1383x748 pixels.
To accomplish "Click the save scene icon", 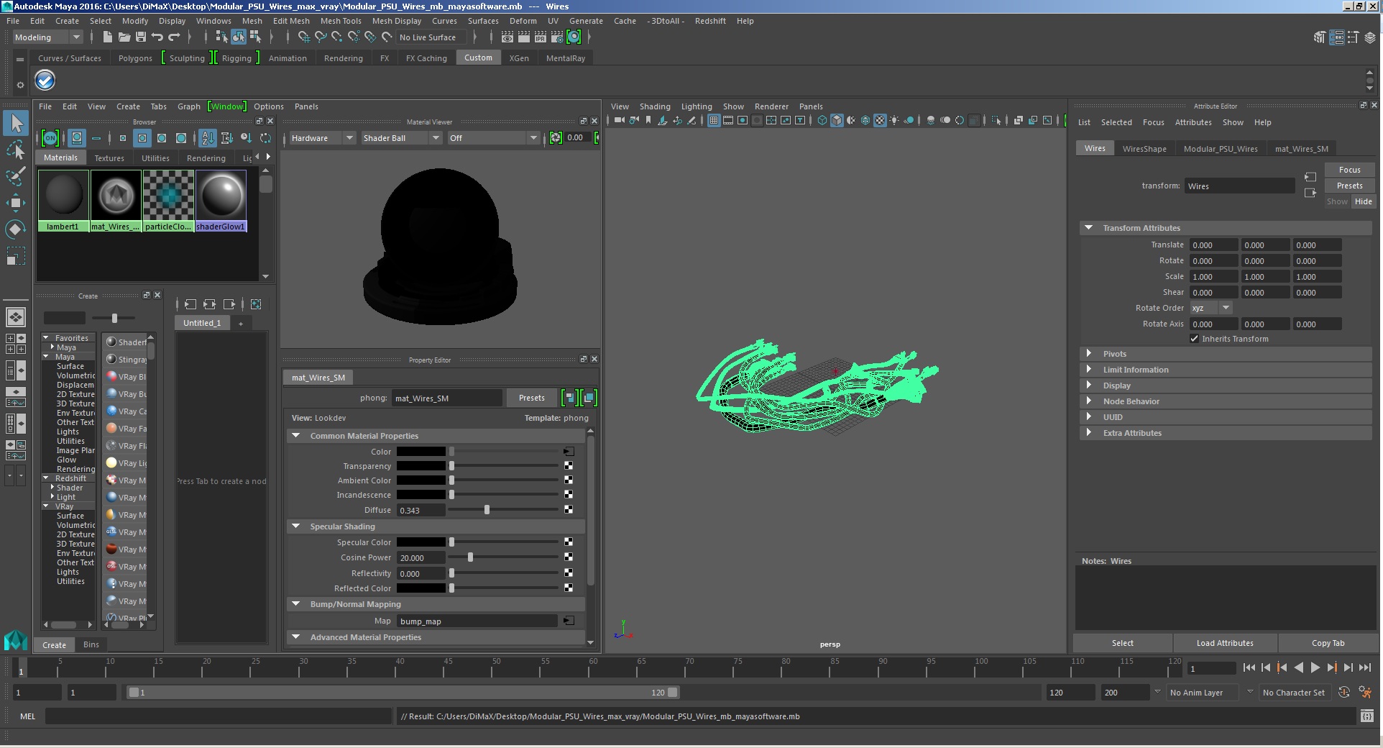I will (x=140, y=37).
